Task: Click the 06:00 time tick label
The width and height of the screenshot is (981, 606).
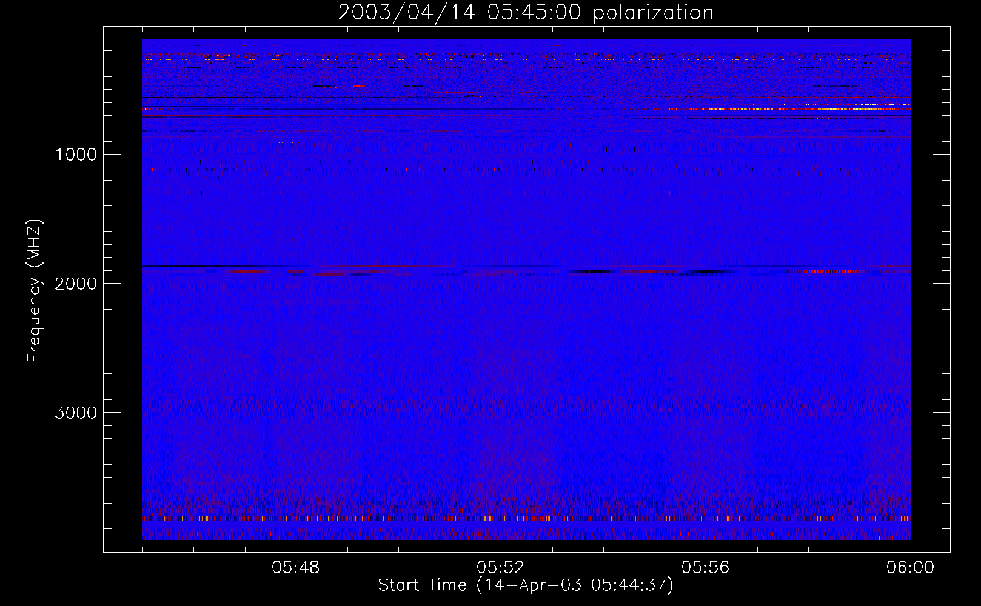Action: 910,568
